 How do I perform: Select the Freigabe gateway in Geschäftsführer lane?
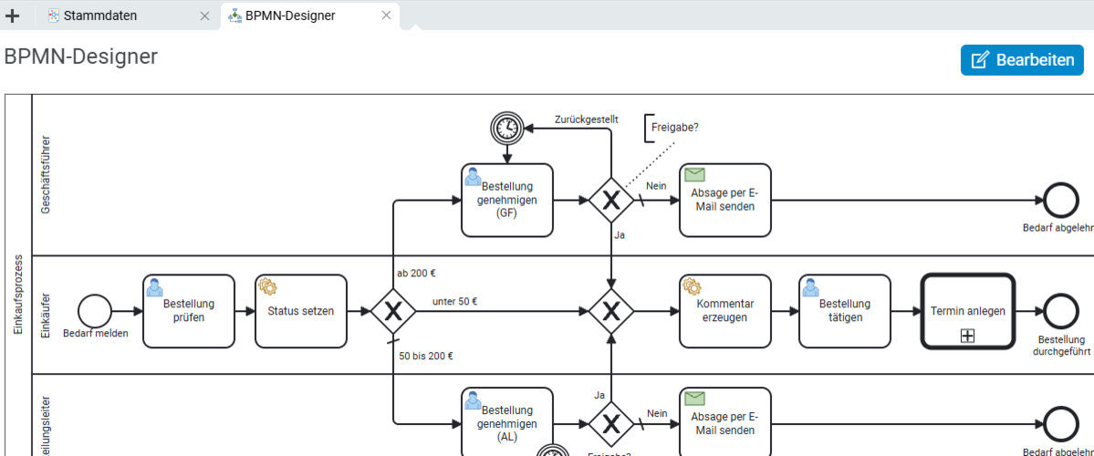click(x=611, y=200)
